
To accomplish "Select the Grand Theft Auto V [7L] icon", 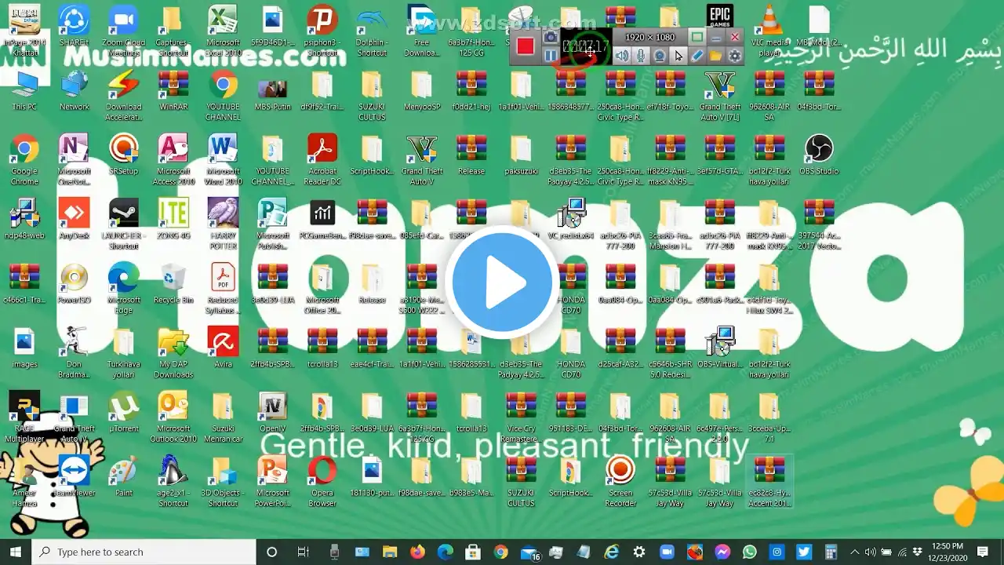I will tap(720, 96).
